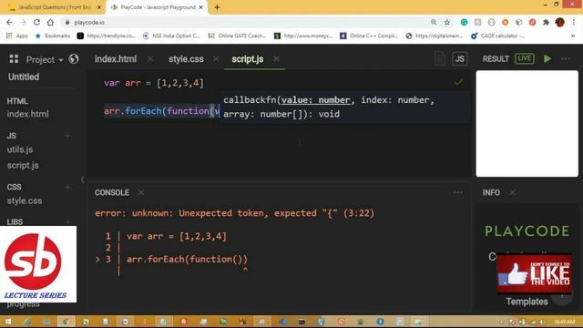Screen dimensions: 583x328
Task: Click the globe publish icon
Action: coord(74,58)
